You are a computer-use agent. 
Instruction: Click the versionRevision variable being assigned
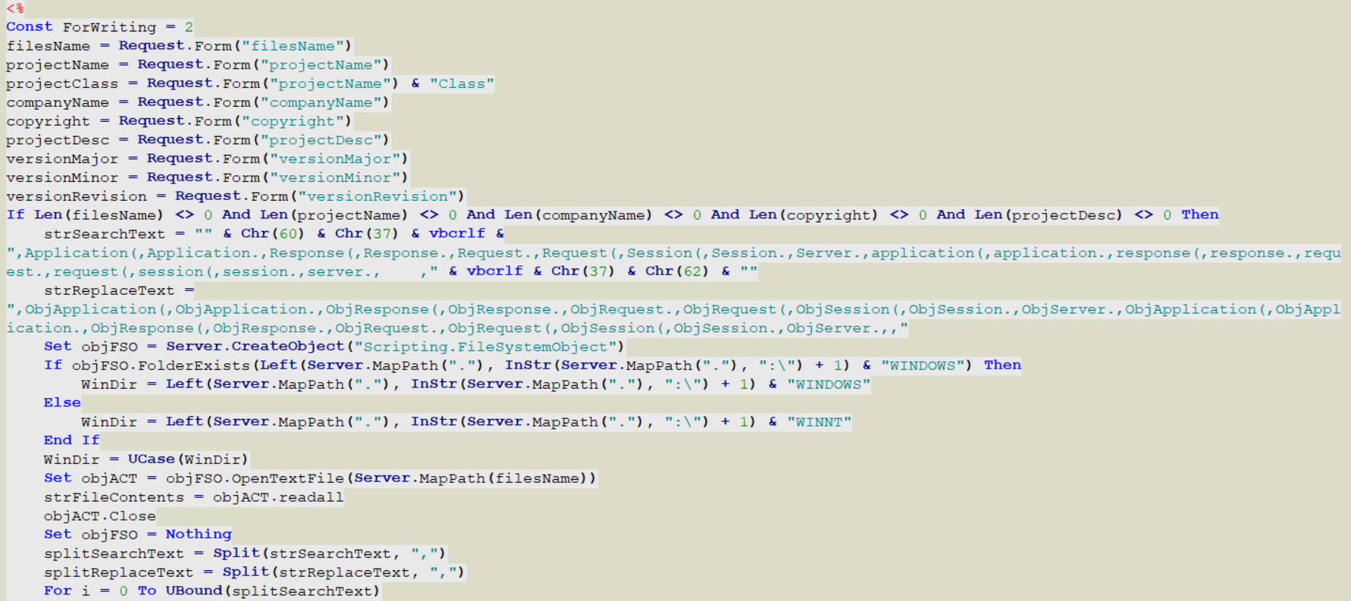(x=77, y=196)
